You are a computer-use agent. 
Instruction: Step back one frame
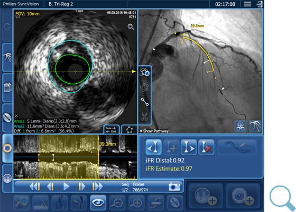(x=50, y=186)
